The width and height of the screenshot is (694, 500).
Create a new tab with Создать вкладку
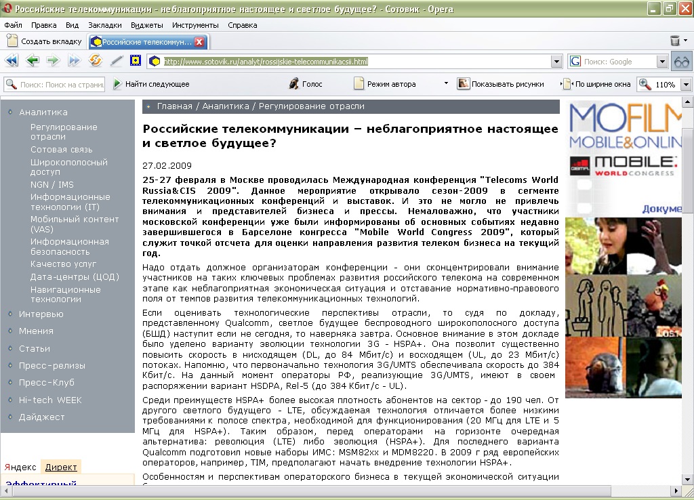coord(44,41)
